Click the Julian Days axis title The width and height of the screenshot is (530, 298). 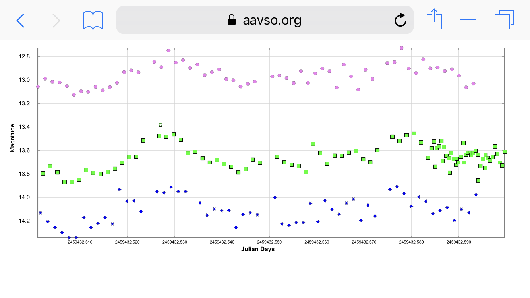pyautogui.click(x=258, y=249)
